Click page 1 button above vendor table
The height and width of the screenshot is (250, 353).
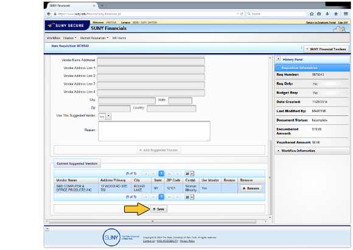pos(161,174)
